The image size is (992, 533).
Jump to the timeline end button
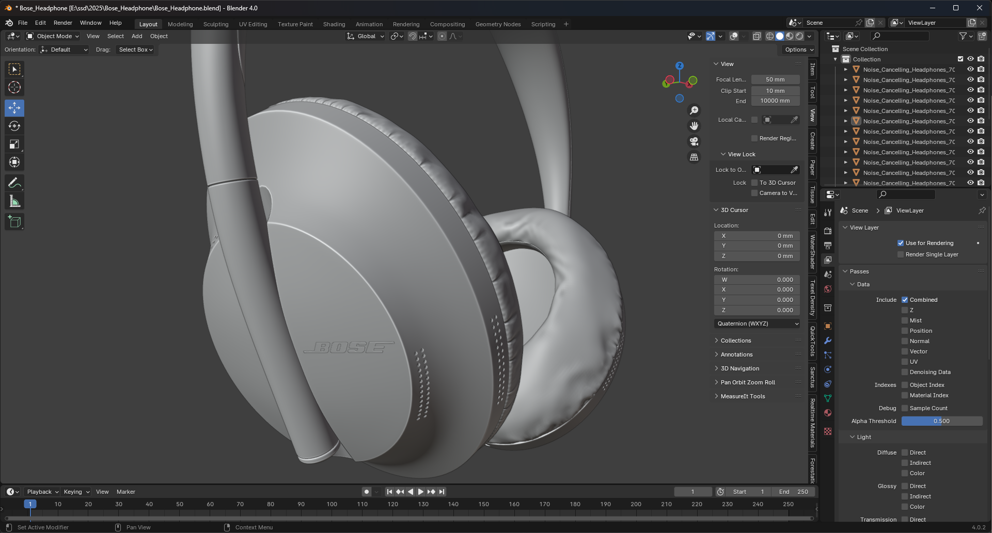pyautogui.click(x=442, y=492)
